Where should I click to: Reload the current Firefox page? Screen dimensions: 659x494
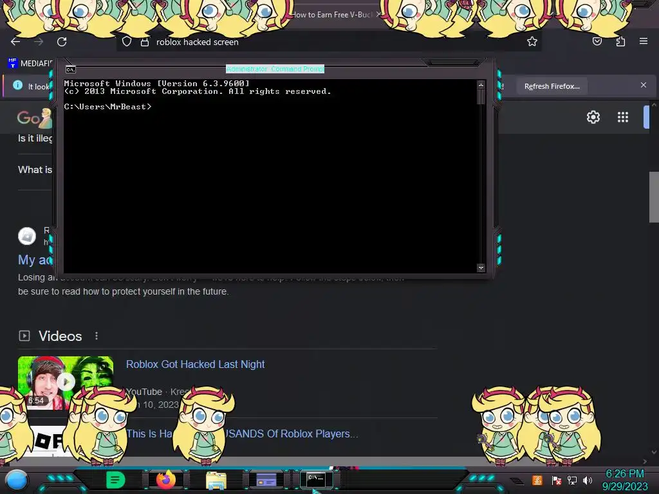tap(62, 42)
